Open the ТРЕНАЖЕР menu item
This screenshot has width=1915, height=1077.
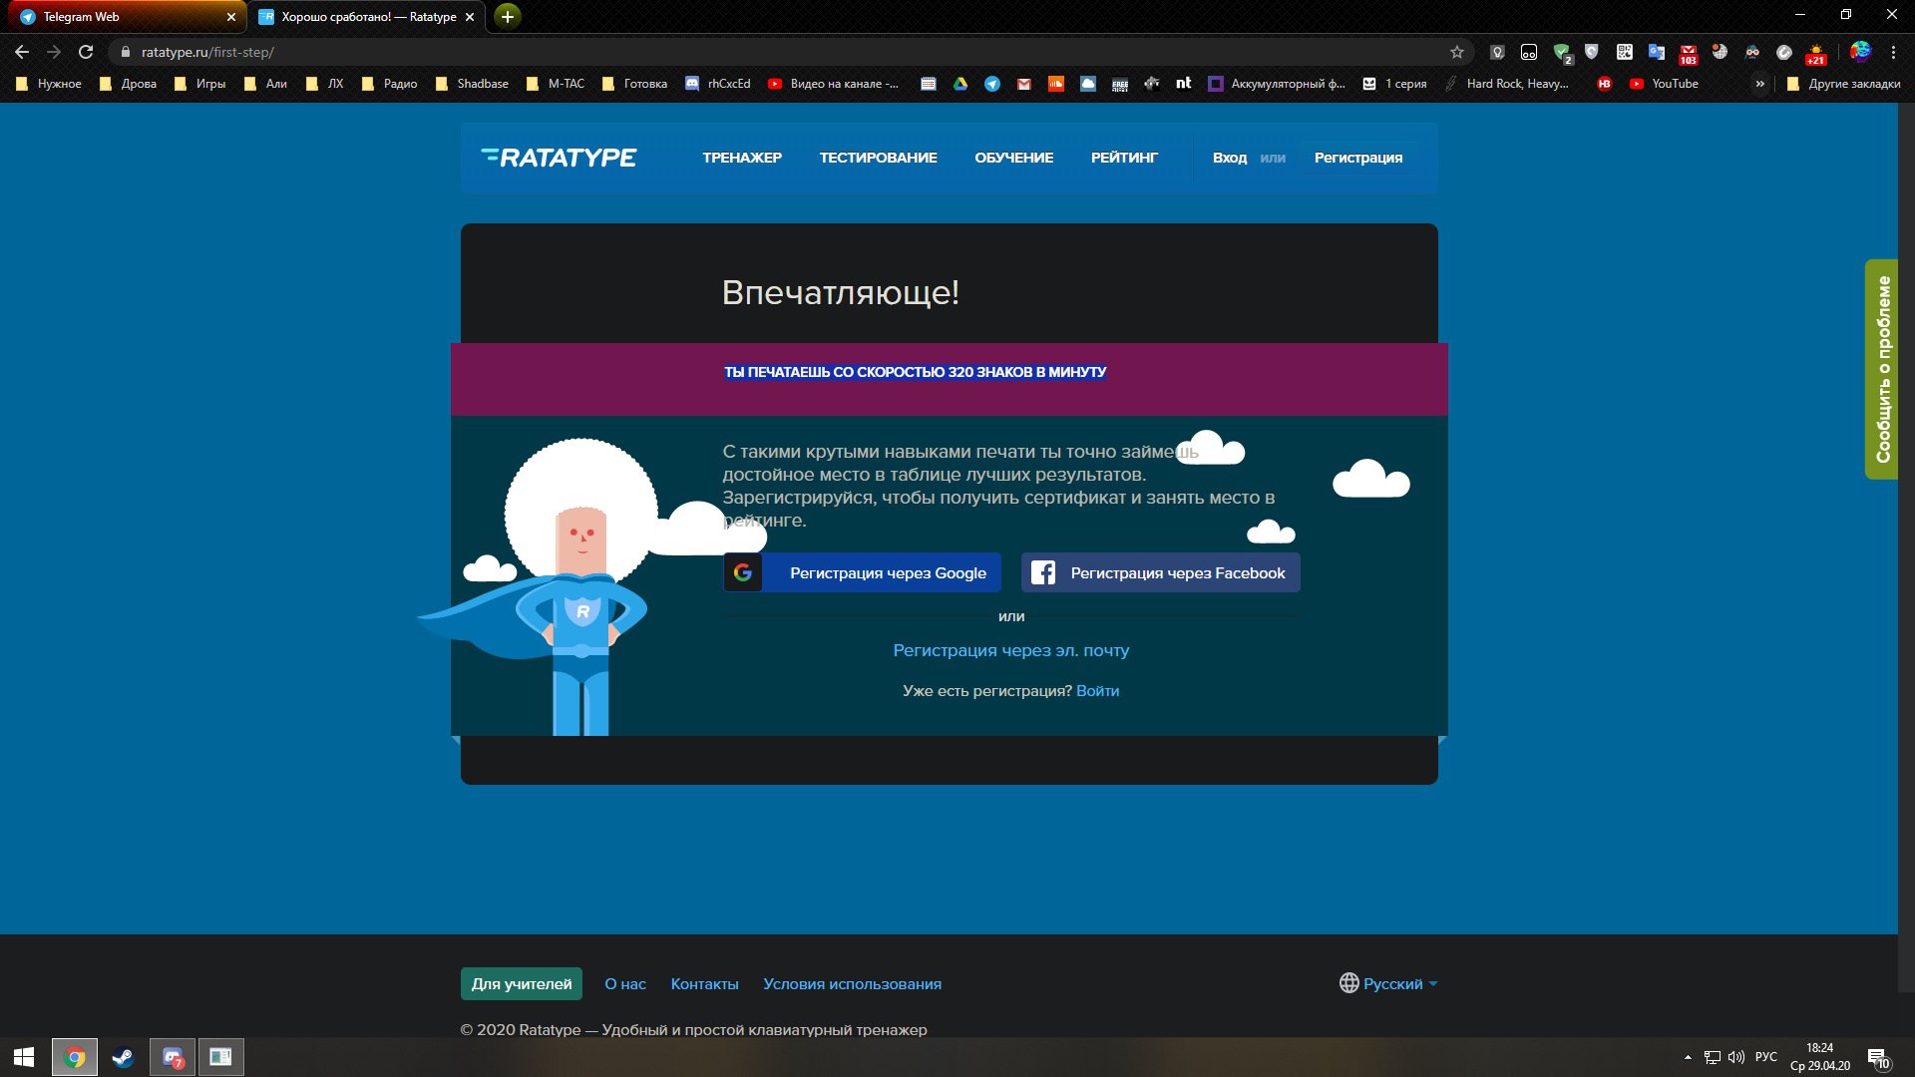[x=742, y=158]
